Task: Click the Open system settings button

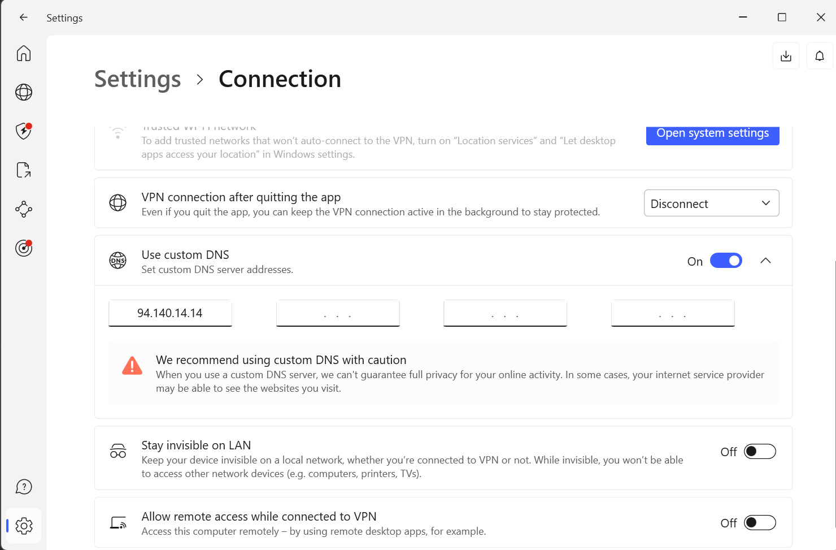Action: pos(712,134)
